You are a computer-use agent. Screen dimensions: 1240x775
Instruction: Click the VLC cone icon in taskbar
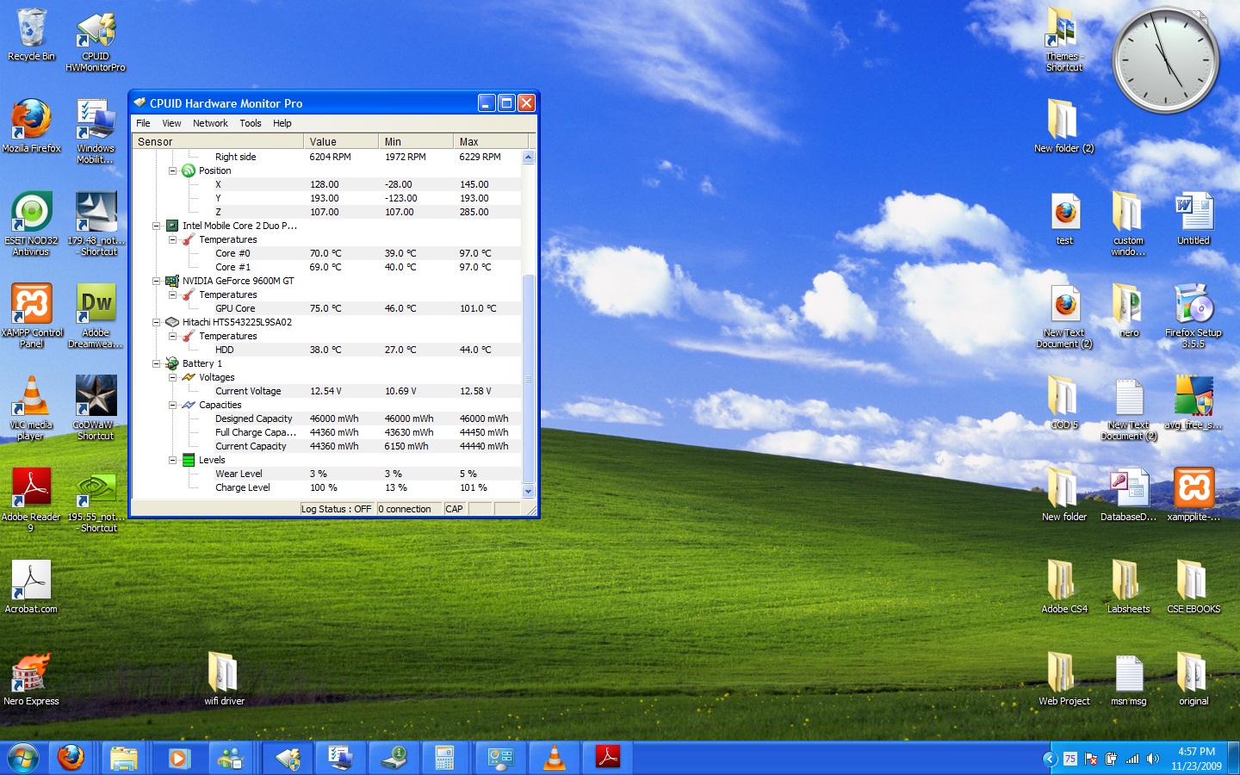pos(555,758)
